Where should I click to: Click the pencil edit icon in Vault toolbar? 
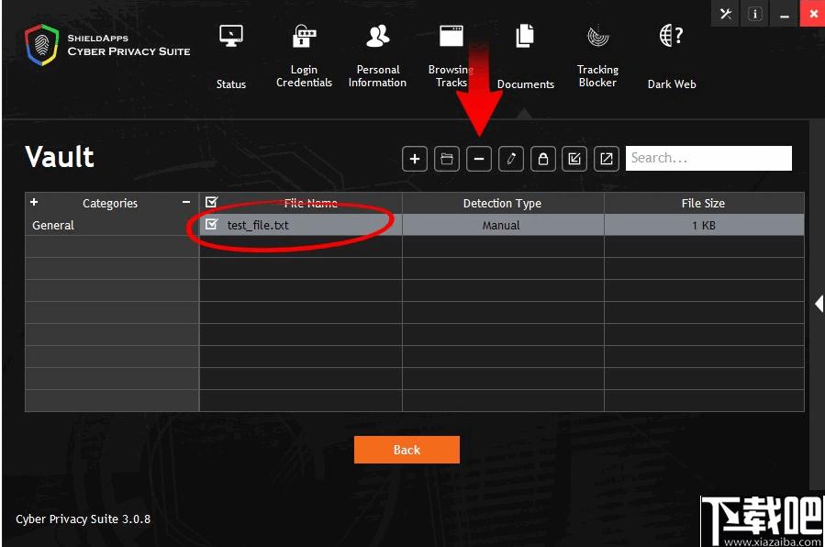(x=511, y=158)
